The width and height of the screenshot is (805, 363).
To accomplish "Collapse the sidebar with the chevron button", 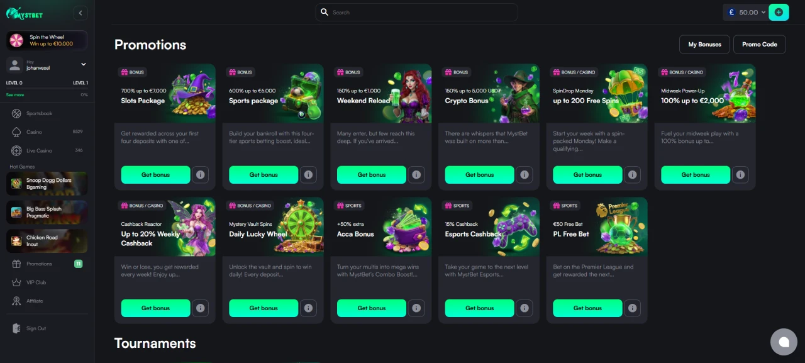I will 80,13.
